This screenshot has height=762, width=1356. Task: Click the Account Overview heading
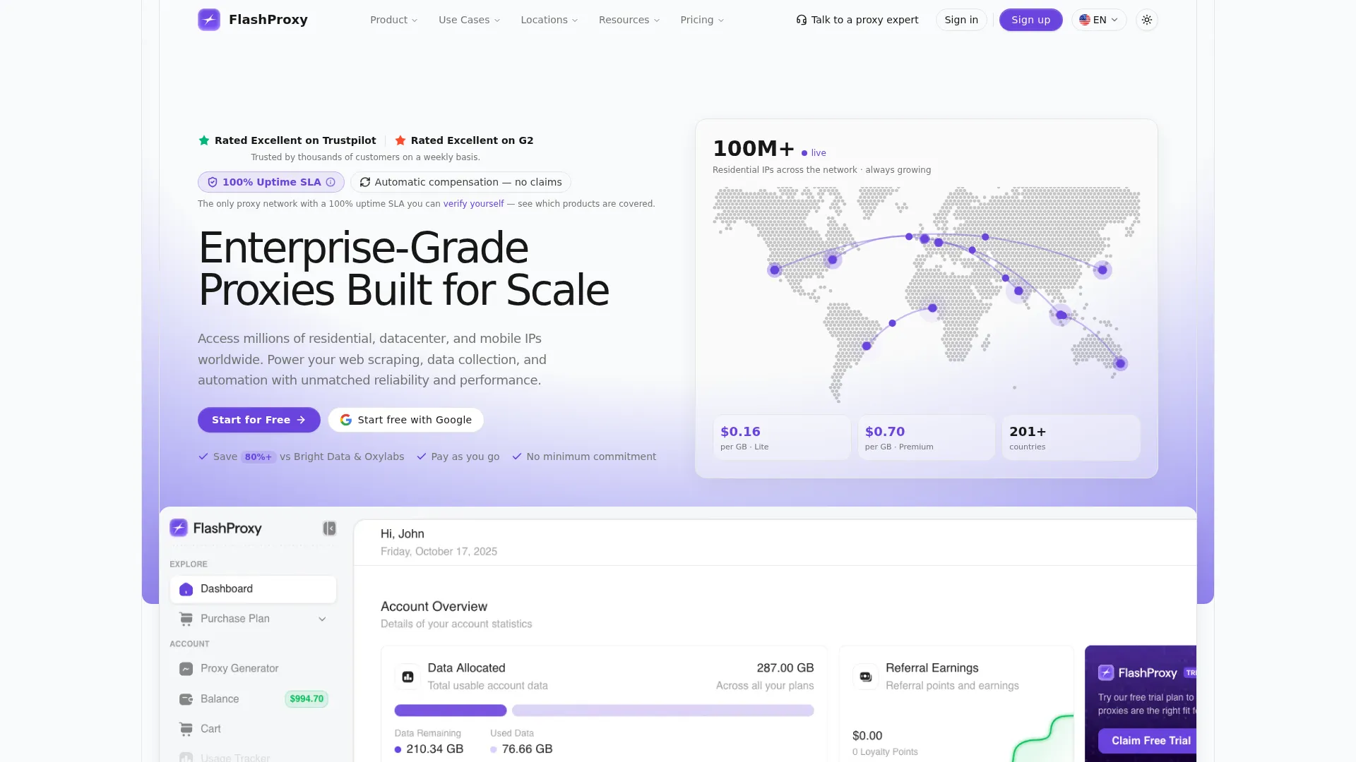coord(434,607)
